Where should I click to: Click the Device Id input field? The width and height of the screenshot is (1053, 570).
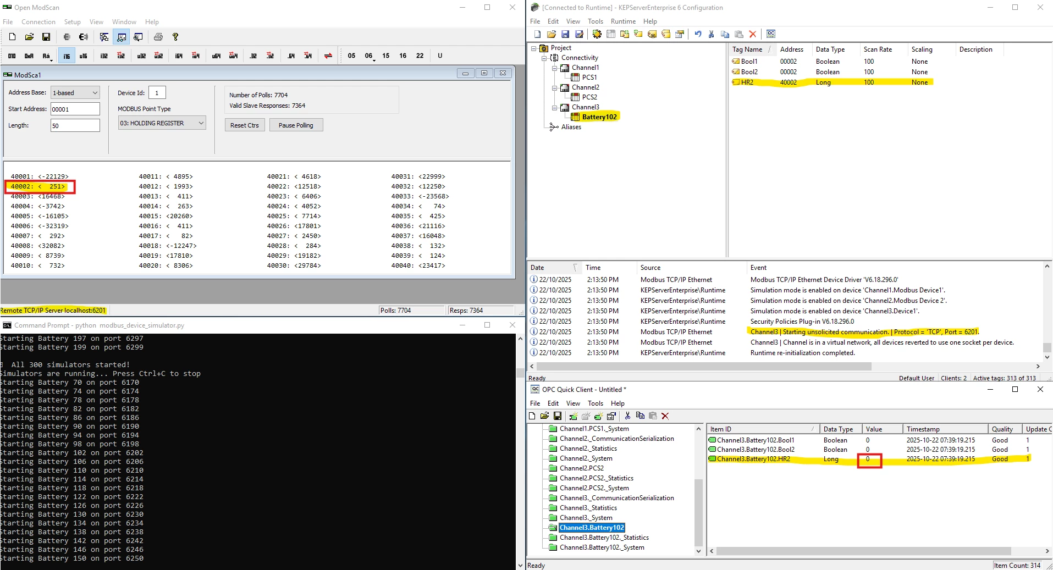point(157,92)
